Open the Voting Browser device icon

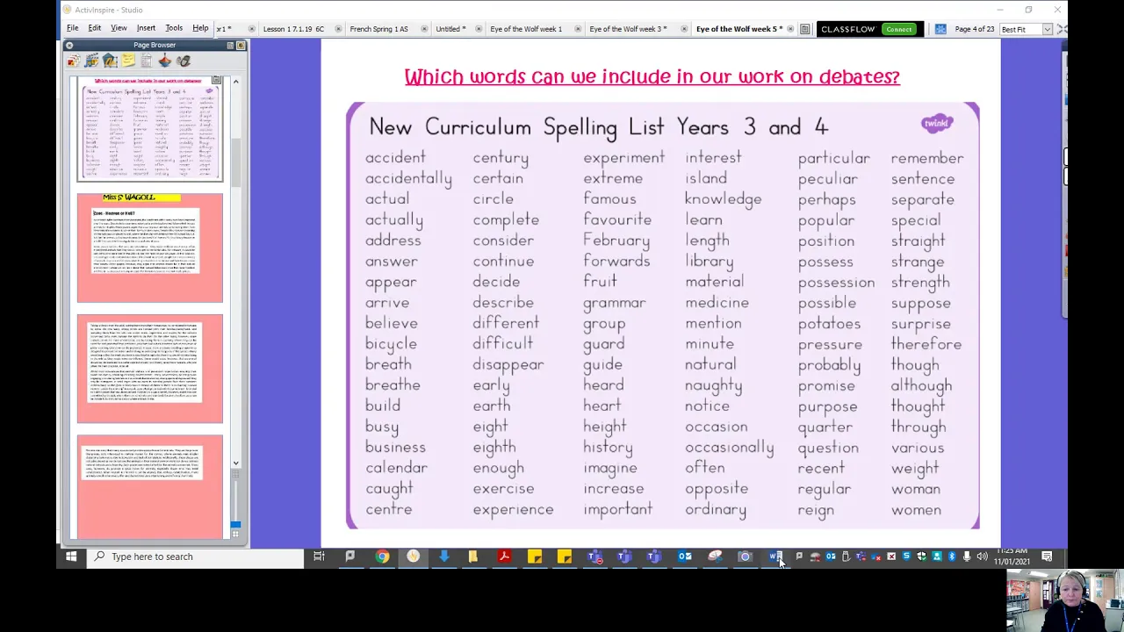click(x=184, y=61)
